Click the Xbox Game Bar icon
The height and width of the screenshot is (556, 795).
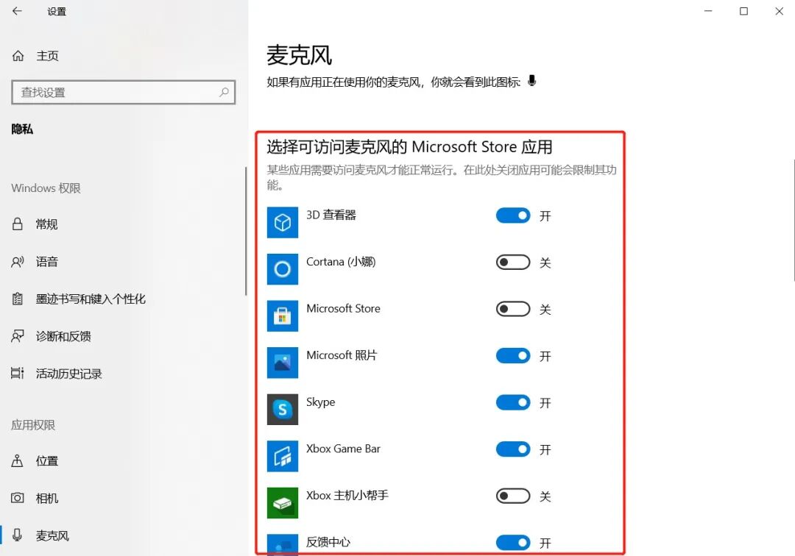283,456
